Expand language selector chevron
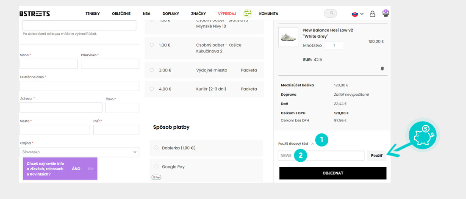This screenshot has width=466, height=199. pyautogui.click(x=362, y=14)
